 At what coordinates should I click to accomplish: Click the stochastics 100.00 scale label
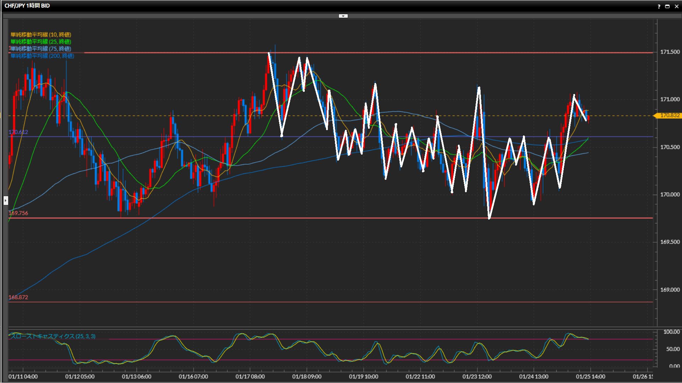[671, 332]
